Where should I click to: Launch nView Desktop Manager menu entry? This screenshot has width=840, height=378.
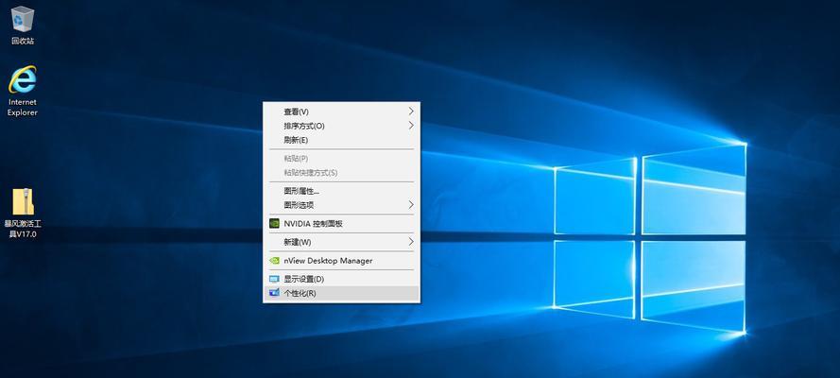(341, 261)
